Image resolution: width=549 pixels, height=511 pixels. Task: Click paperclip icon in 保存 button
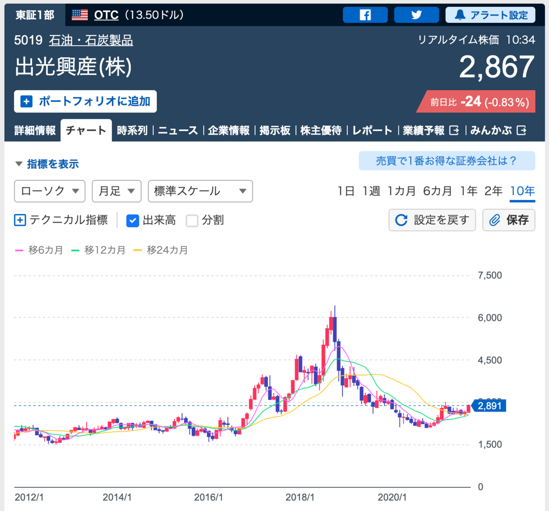coord(495,220)
